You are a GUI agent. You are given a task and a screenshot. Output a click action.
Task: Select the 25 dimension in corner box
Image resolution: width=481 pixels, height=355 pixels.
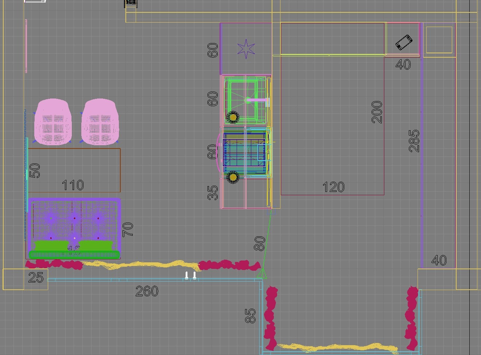coord(36,278)
